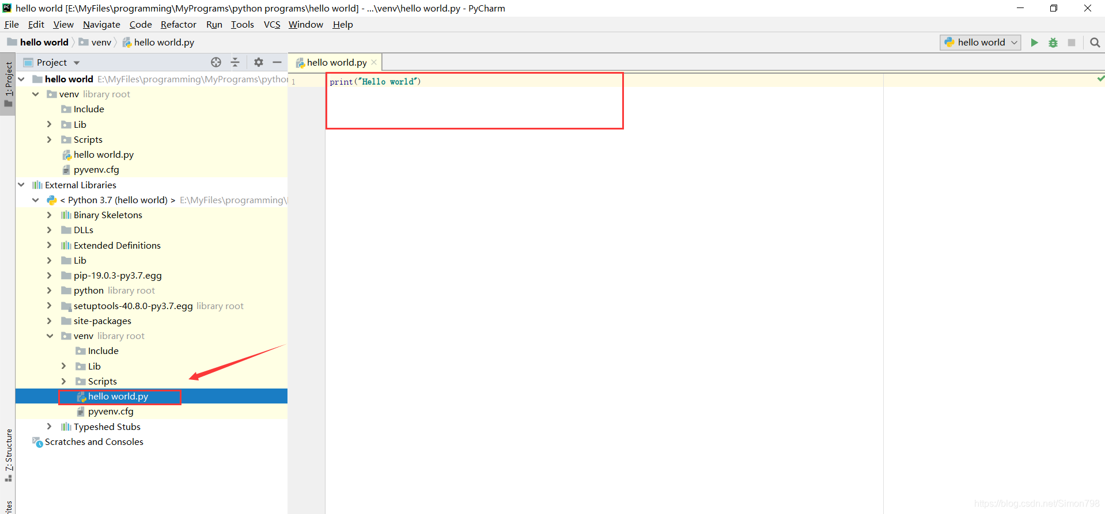The height and width of the screenshot is (514, 1105).
Task: Click the PyCharm logo in title bar
Action: (7, 7)
